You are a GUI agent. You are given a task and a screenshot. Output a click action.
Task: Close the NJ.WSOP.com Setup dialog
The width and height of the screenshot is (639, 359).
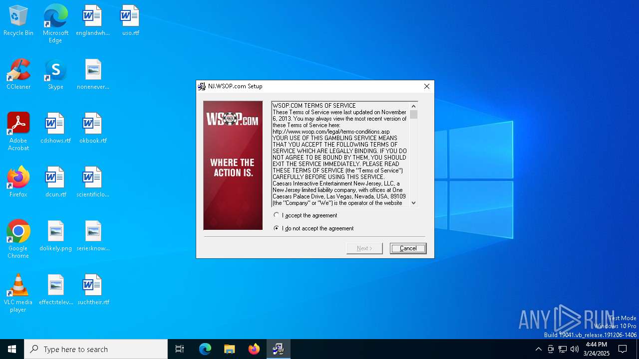427,86
